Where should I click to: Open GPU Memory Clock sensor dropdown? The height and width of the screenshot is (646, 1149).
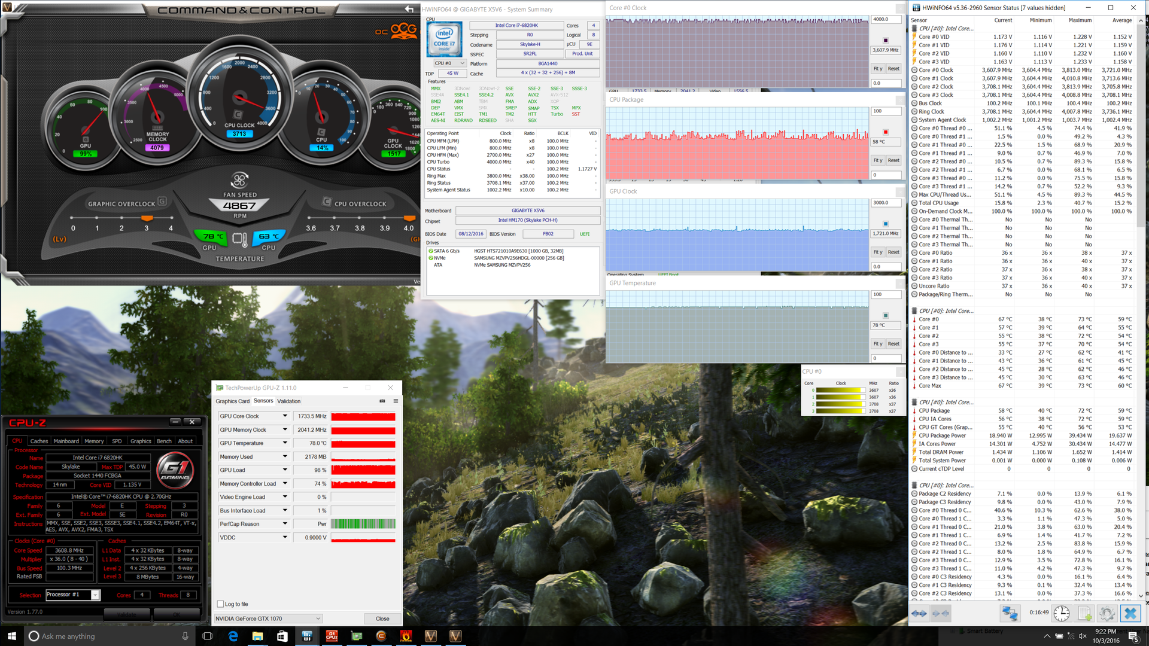point(285,429)
